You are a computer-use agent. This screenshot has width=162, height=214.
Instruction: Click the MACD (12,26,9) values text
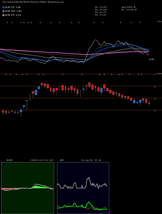pyautogui.click(x=41, y=160)
